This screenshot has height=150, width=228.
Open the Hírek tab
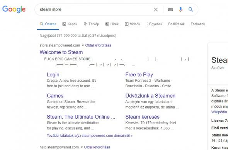point(112,24)
